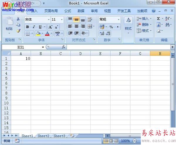Expand the 粘贴 paste options arrow
This screenshot has width=176, height=145.
(9, 33)
